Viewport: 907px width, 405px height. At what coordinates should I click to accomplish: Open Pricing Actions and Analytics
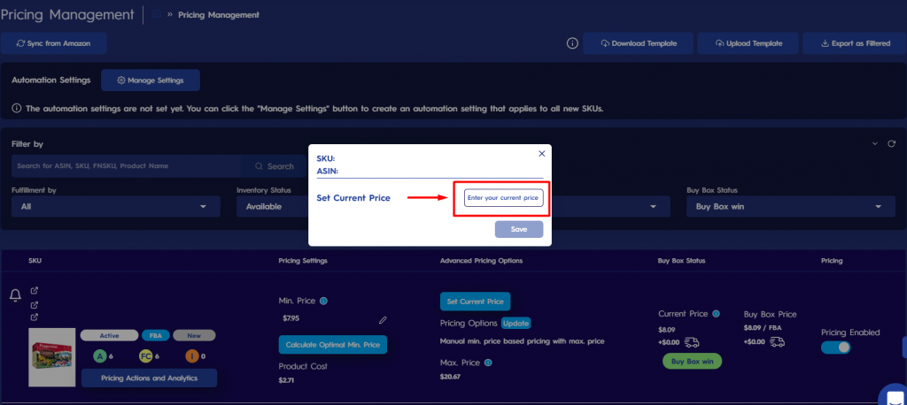click(x=149, y=378)
